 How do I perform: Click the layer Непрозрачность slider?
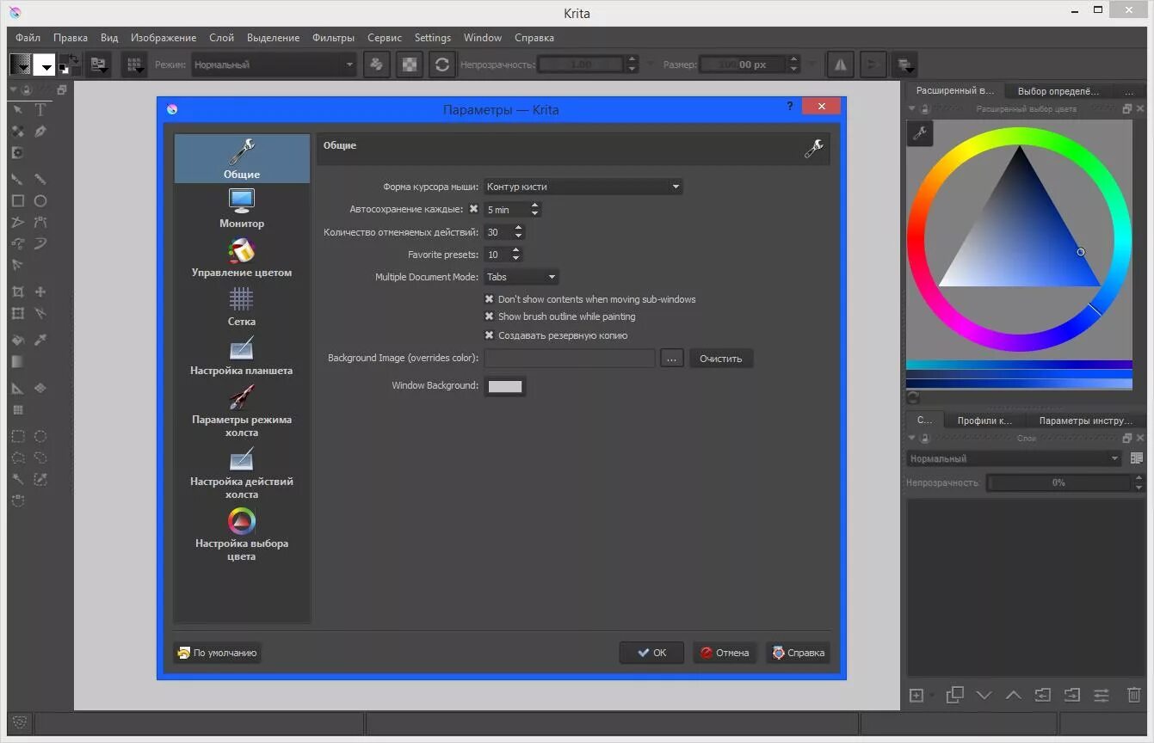coord(1058,482)
